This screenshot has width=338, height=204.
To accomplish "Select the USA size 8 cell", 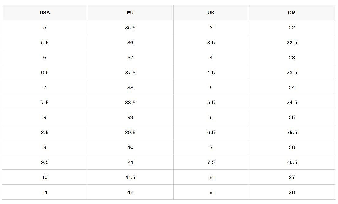I will coord(45,117).
